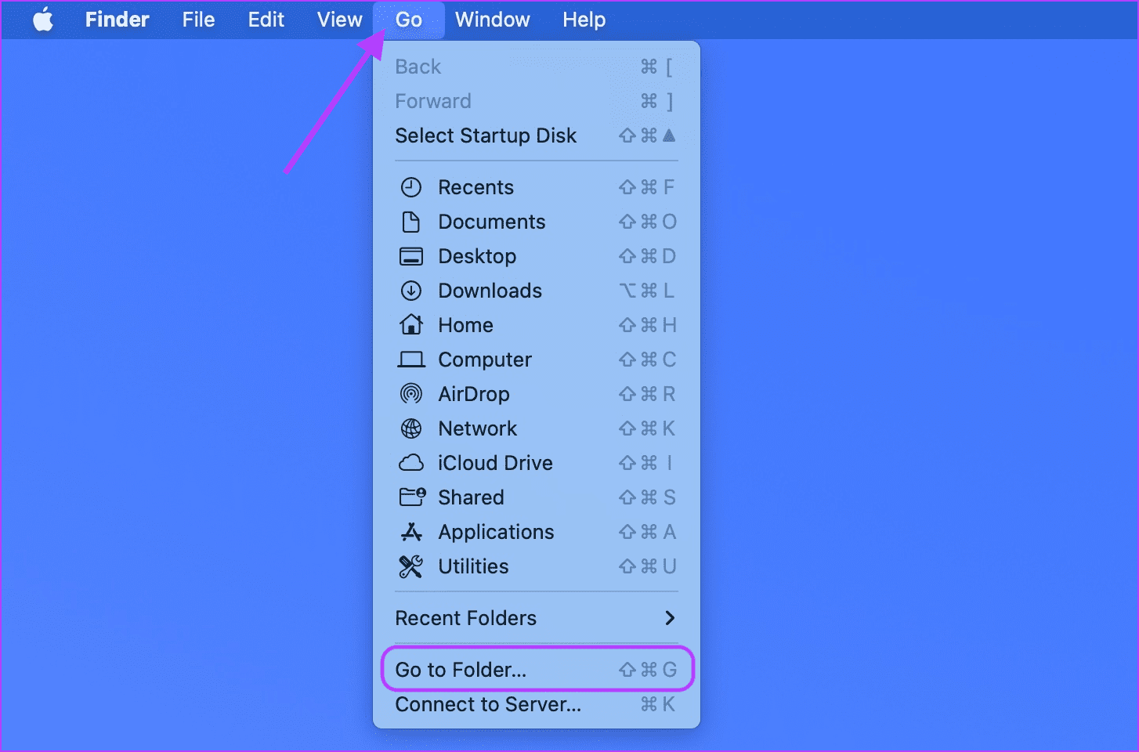1139x752 pixels.
Task: Expand Recent Folders submenu chevron
Action: (x=670, y=618)
